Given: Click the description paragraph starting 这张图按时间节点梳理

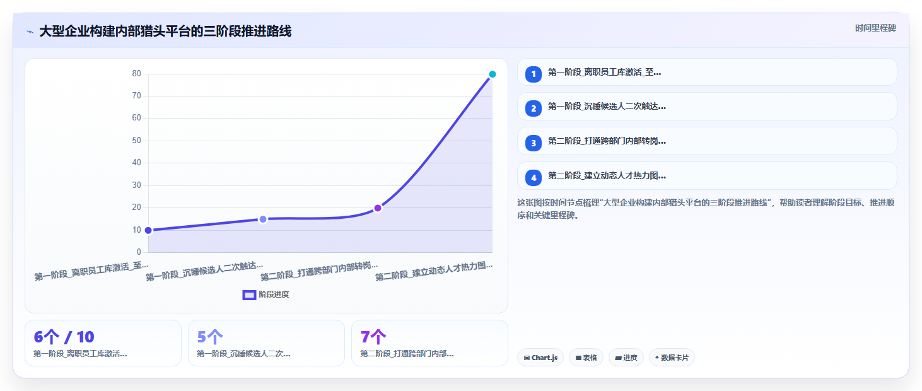Looking at the screenshot, I should click(x=706, y=209).
